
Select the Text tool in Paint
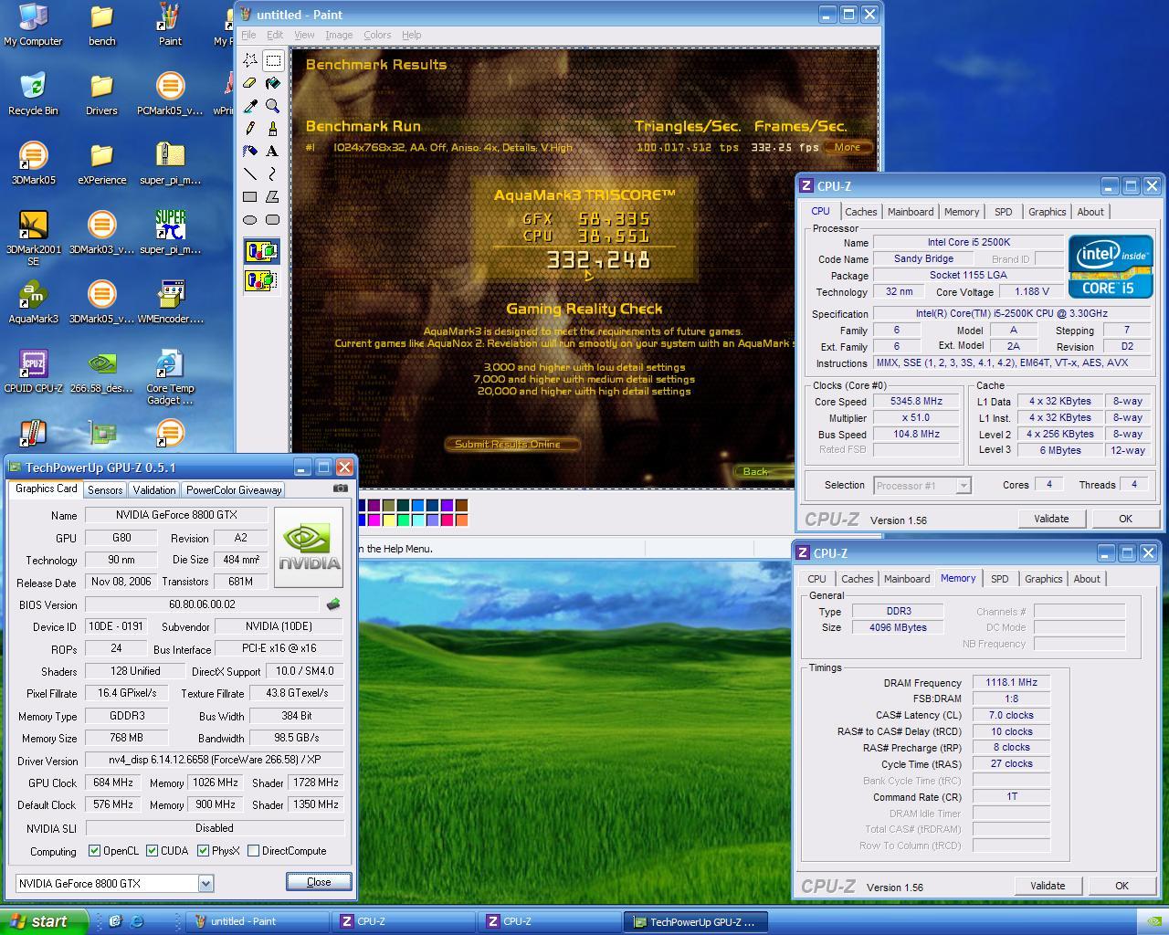(x=272, y=151)
